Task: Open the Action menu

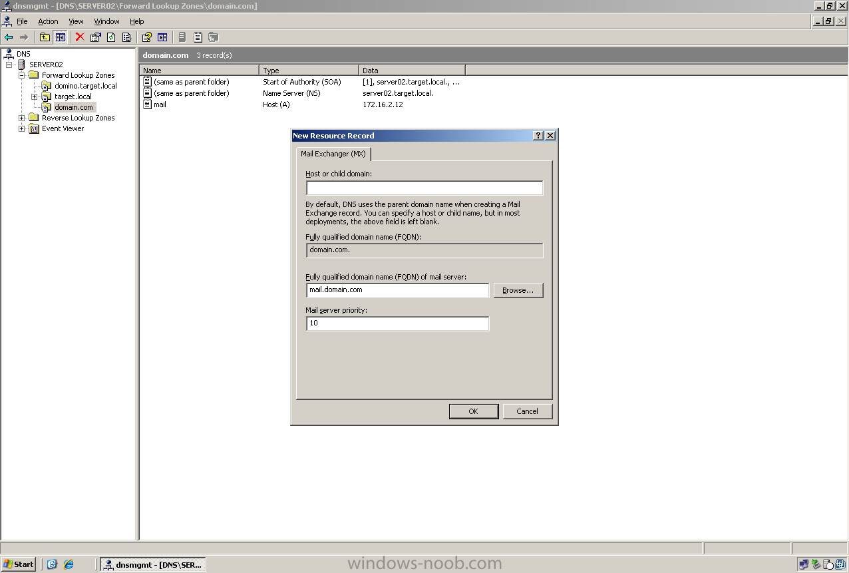Action: 48,21
